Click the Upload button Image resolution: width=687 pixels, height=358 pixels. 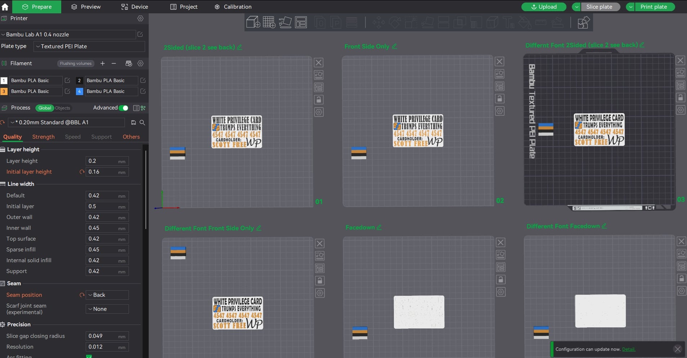(544, 7)
